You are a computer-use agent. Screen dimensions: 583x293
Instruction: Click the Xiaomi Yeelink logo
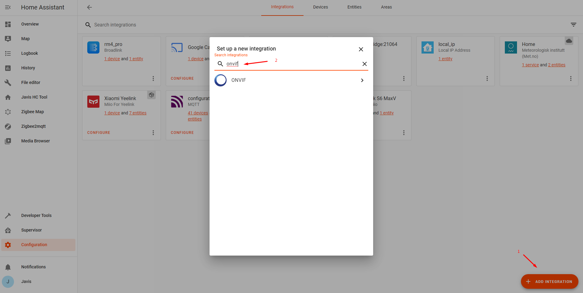(93, 102)
